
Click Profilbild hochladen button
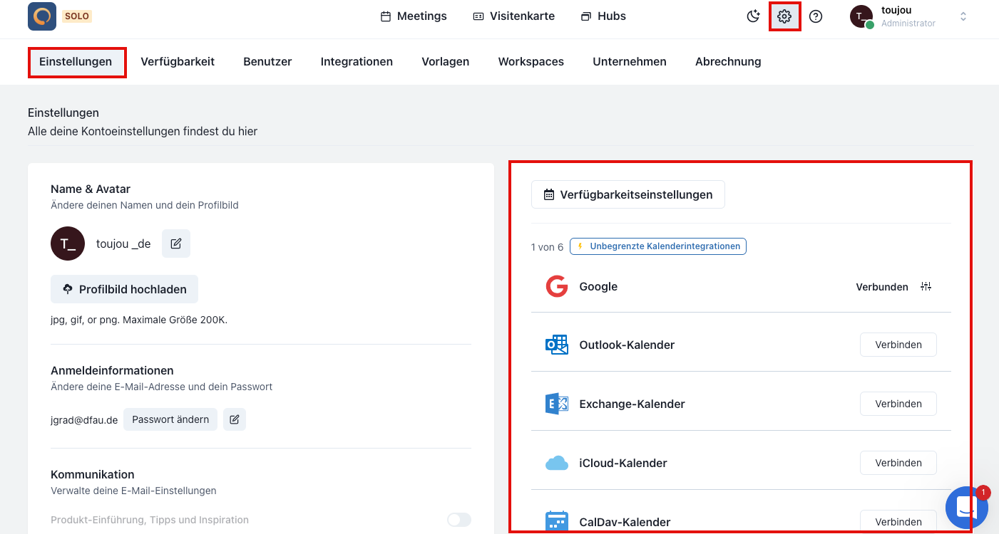(x=124, y=289)
